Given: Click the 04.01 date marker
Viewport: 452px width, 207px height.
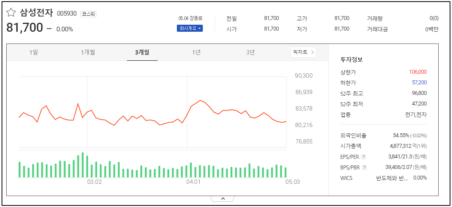Looking at the screenshot, I should click(x=193, y=182).
